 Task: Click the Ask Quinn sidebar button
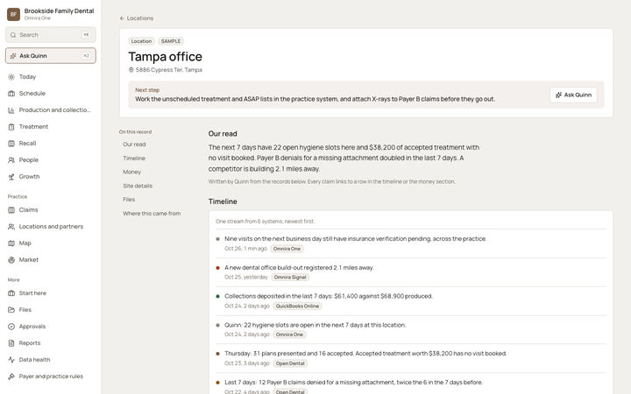coord(51,56)
